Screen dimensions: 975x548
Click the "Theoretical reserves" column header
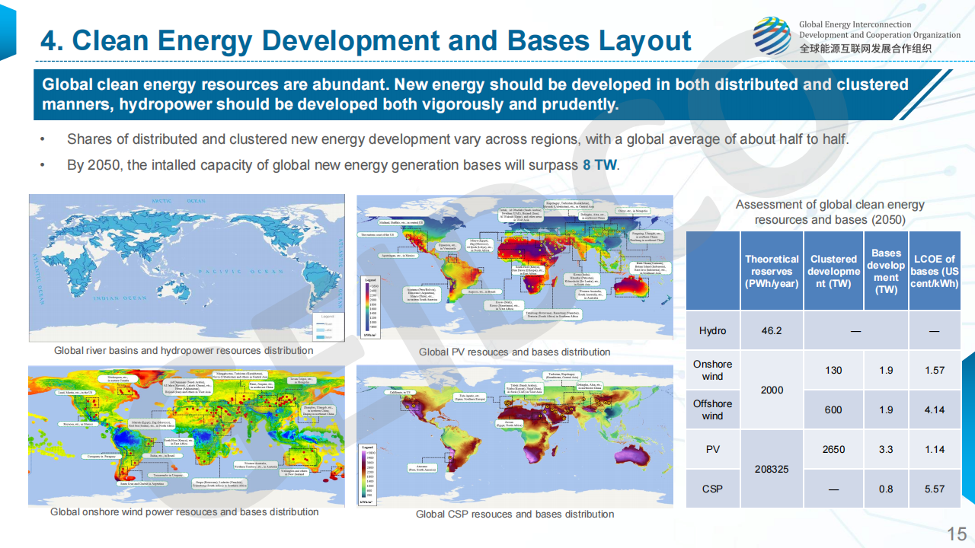pos(772,271)
